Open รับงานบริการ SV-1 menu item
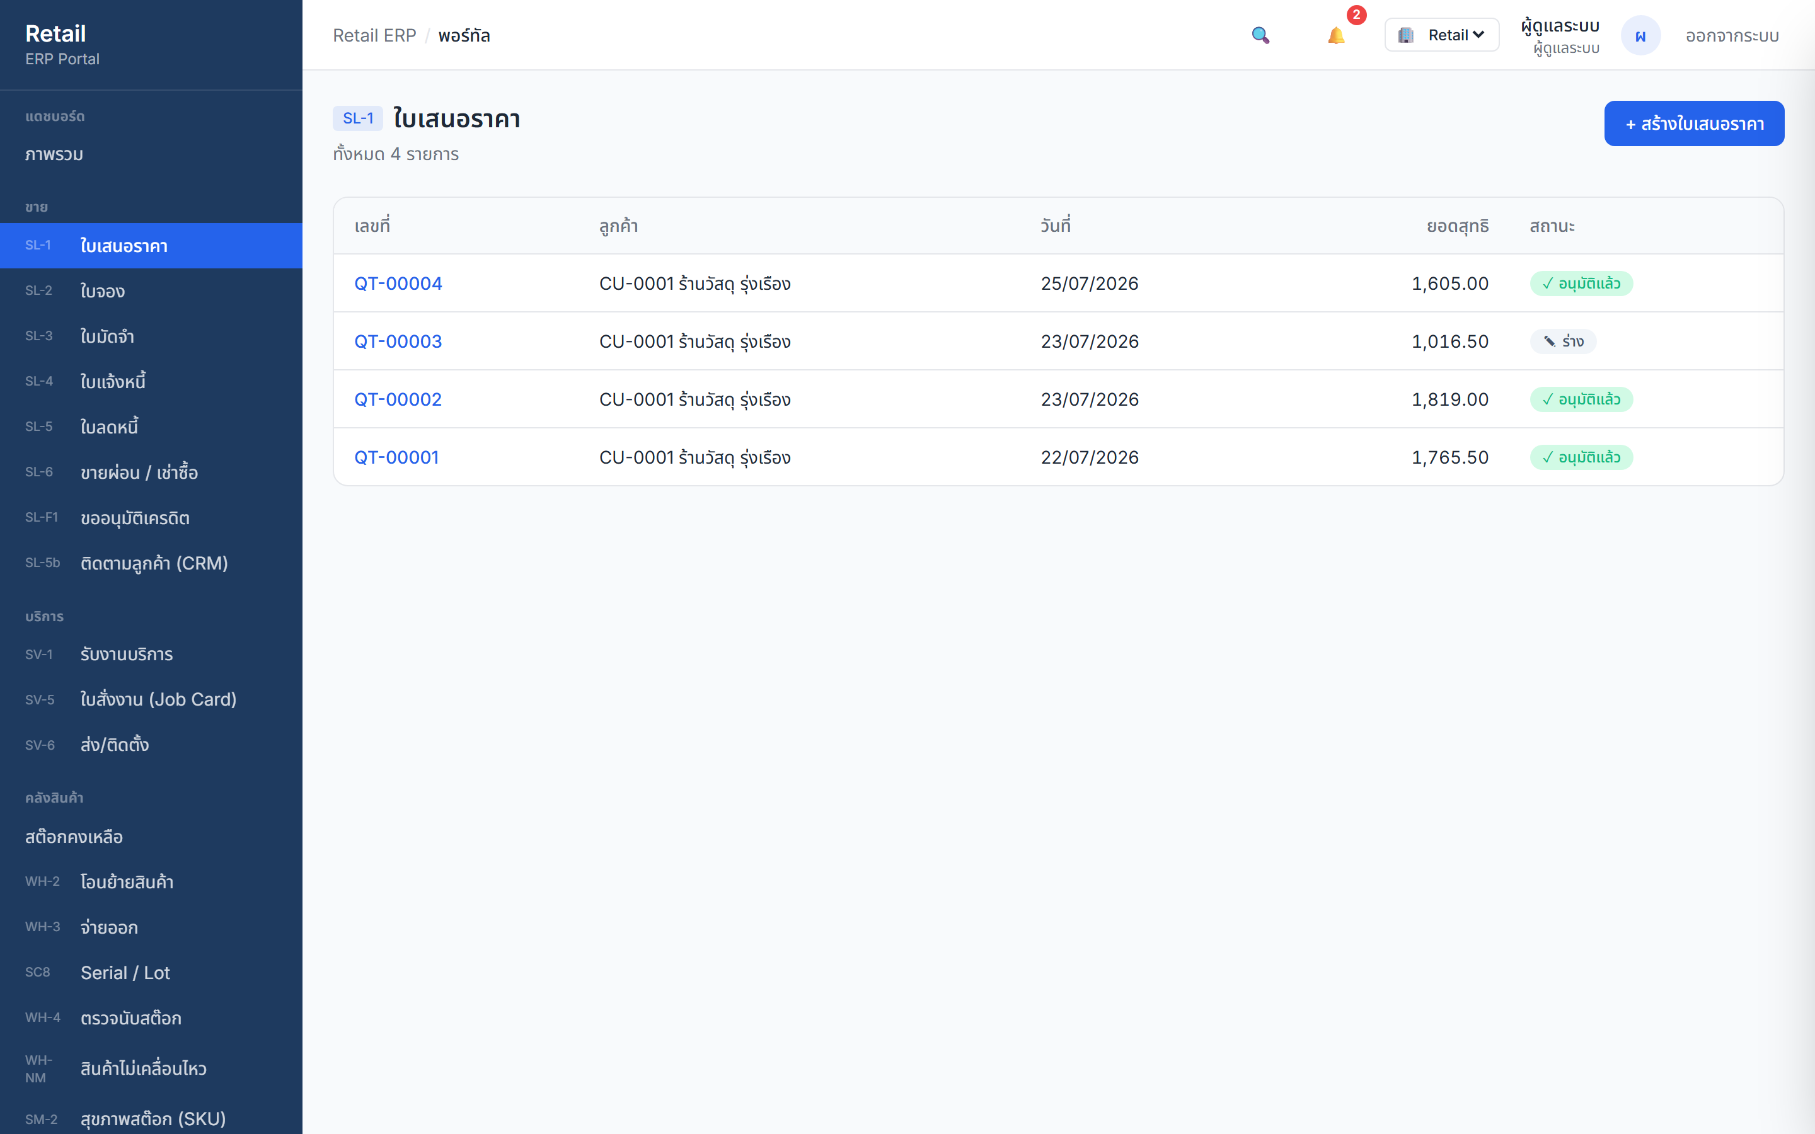 tap(151, 654)
